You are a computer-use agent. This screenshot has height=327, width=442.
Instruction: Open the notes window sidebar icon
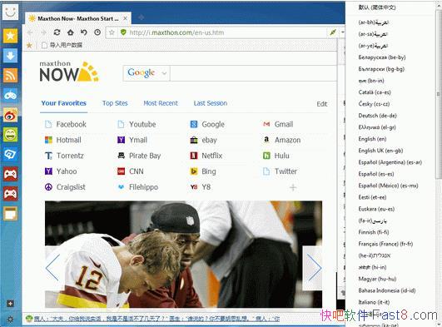tap(11, 213)
